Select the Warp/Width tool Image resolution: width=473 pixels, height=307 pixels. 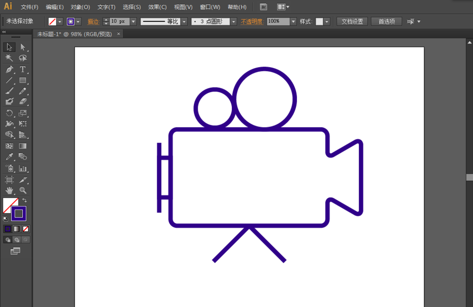pos(9,124)
